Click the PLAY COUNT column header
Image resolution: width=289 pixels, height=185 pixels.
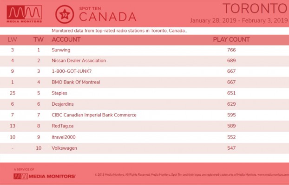(231, 39)
